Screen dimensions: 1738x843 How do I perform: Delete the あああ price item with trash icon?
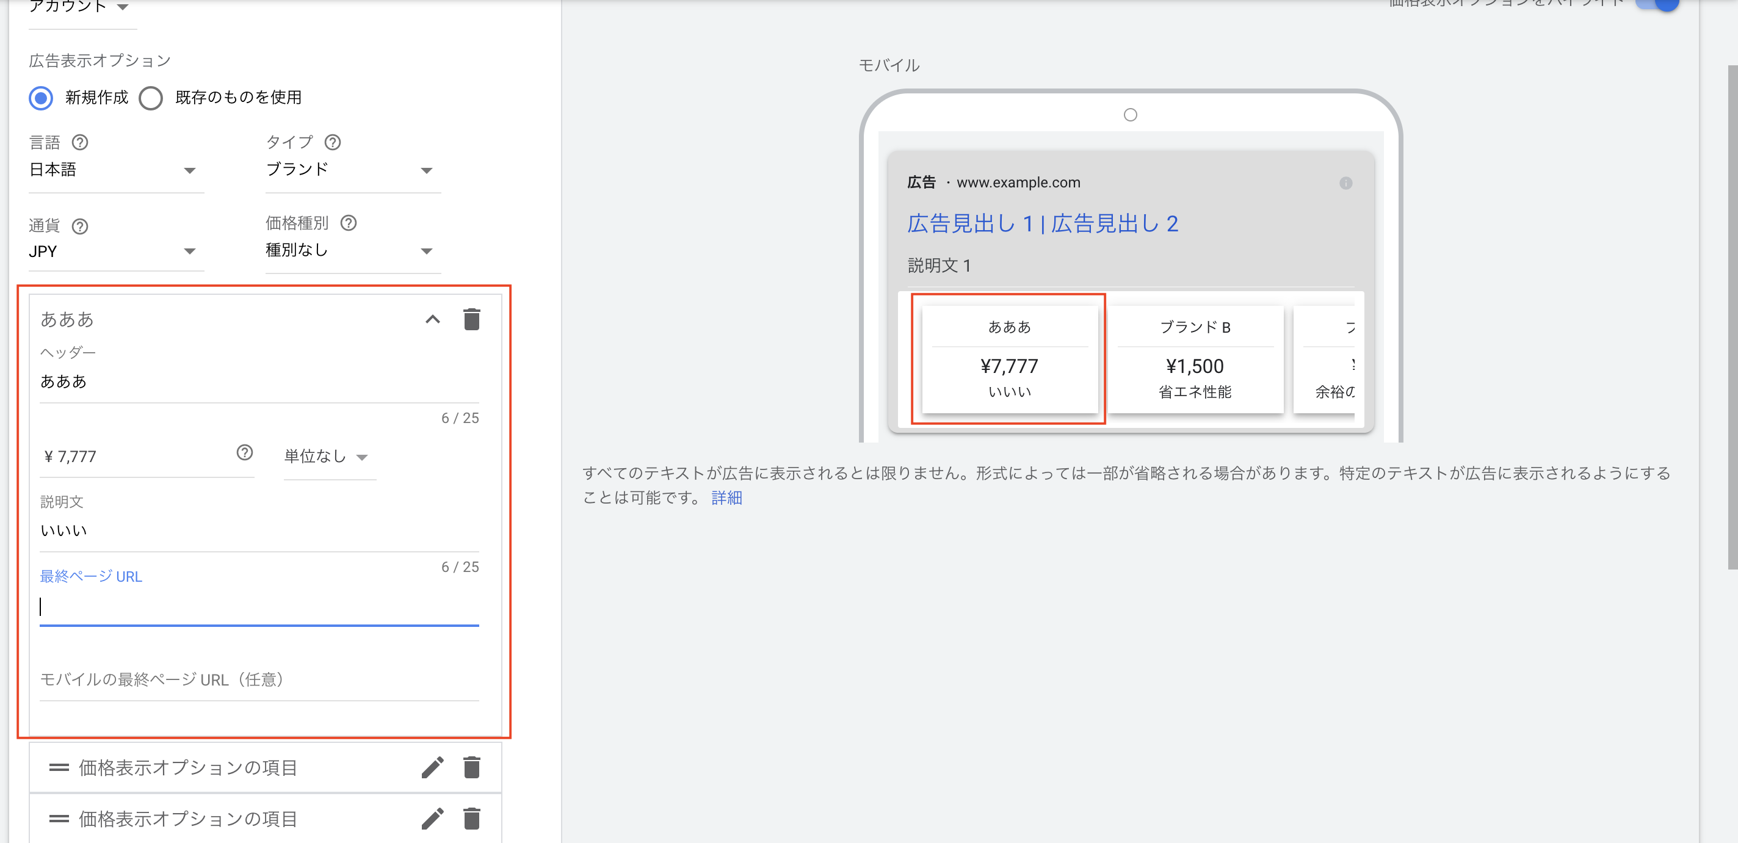pos(472,319)
